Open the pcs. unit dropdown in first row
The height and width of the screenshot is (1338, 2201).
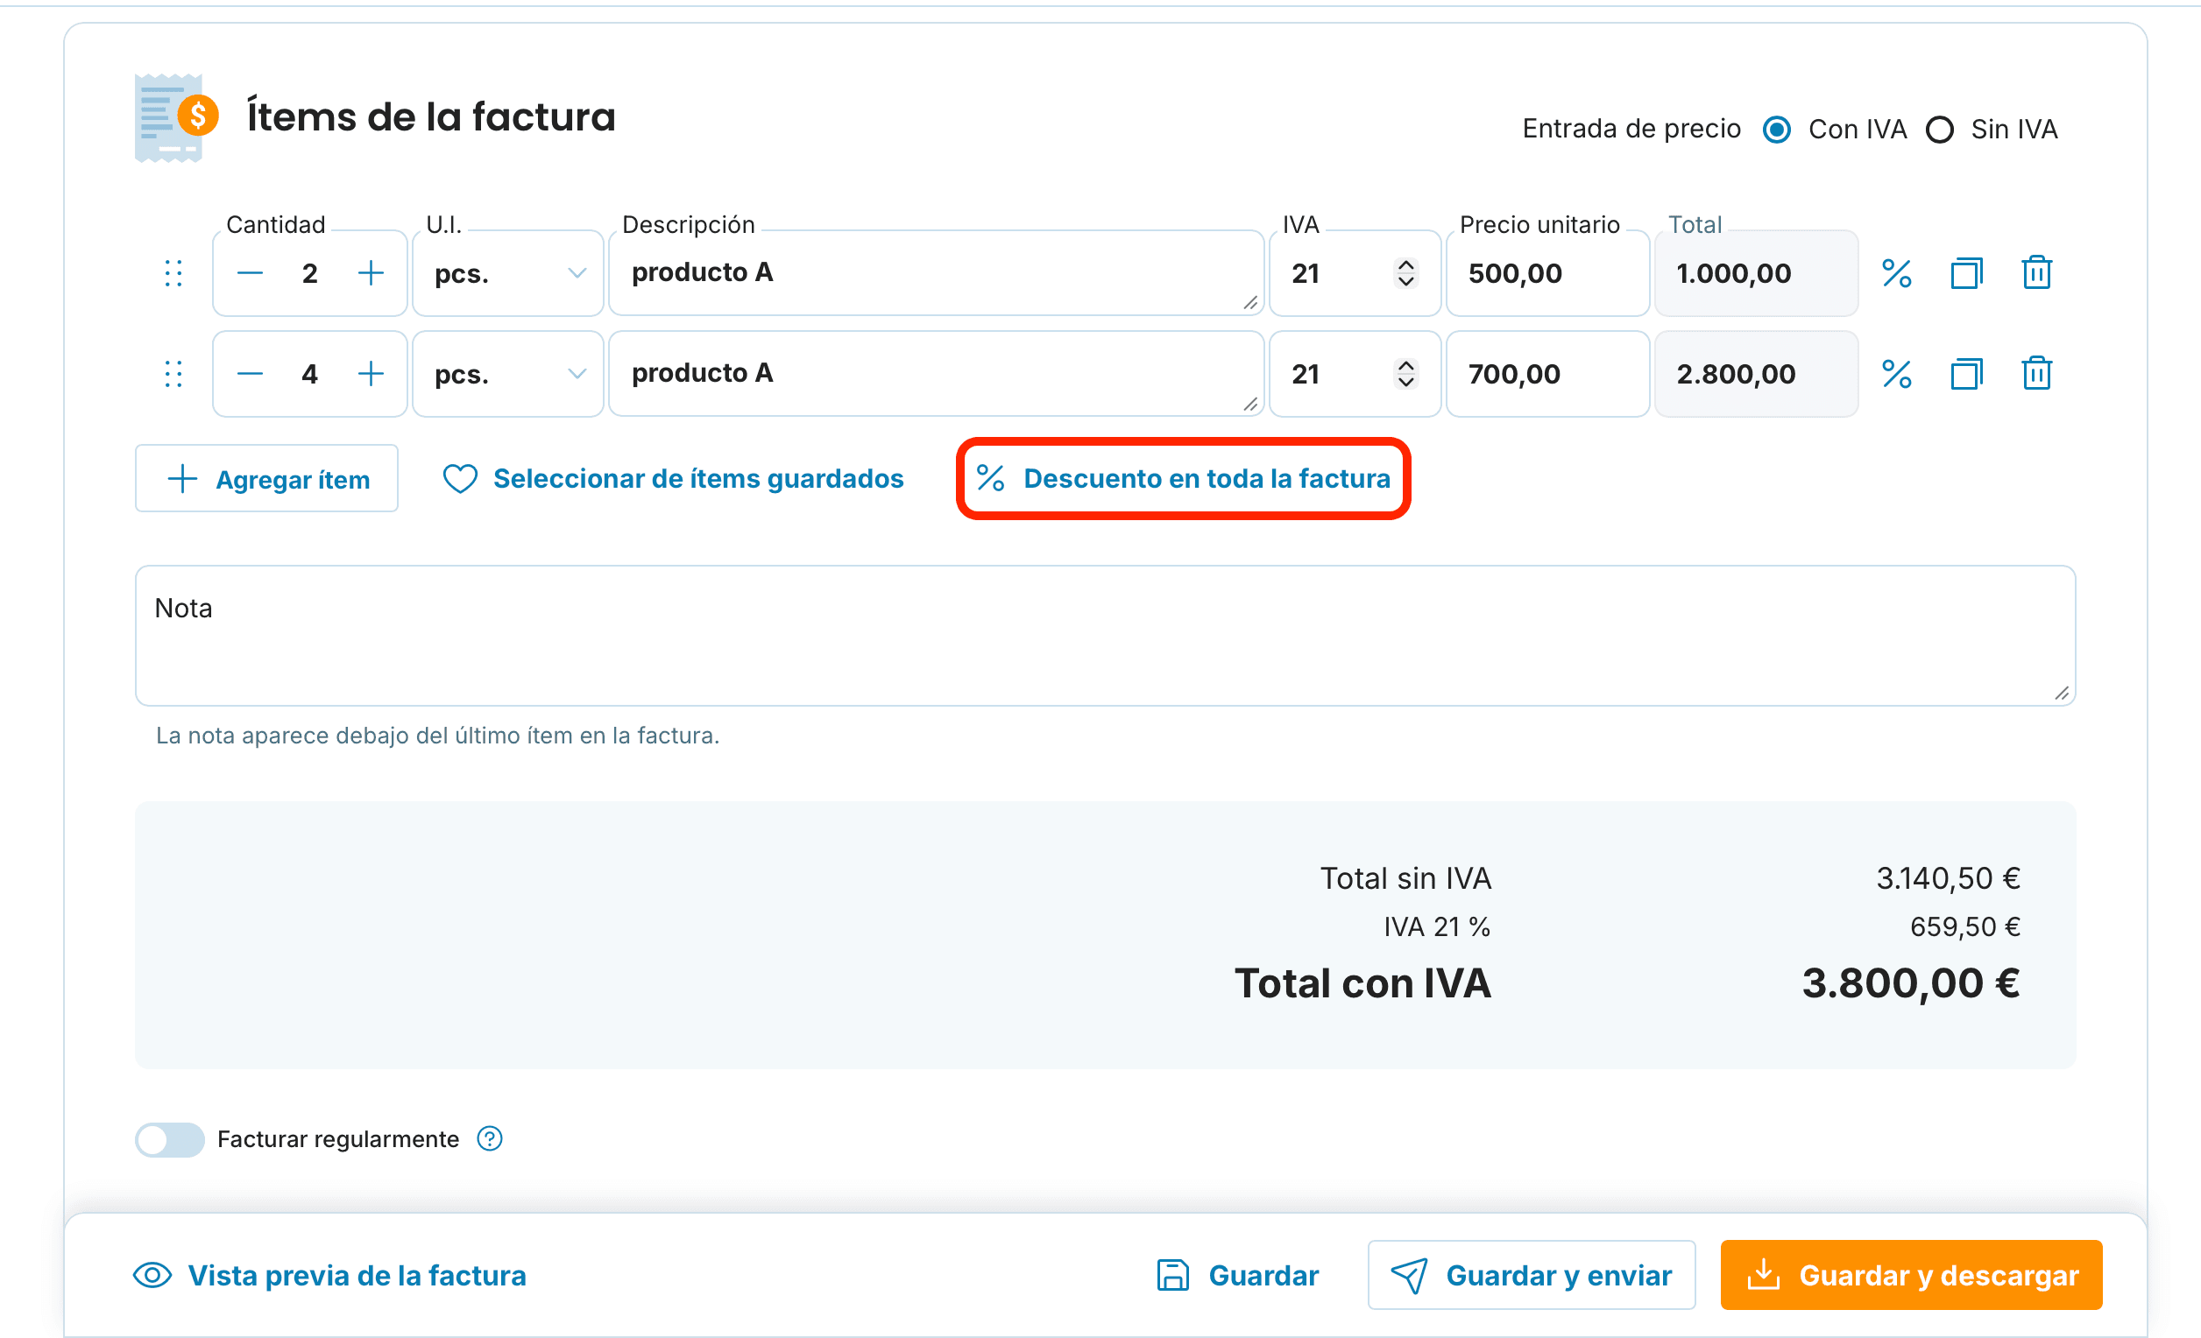pos(508,273)
